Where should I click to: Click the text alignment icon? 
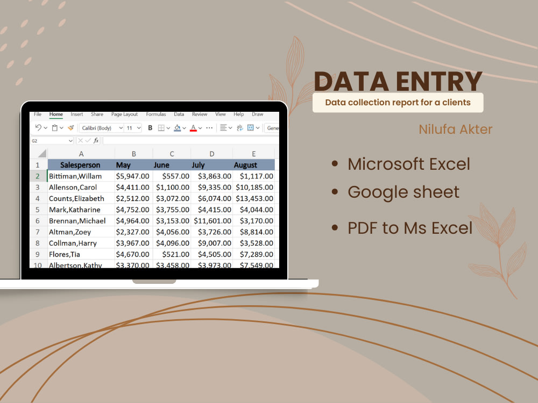223,128
